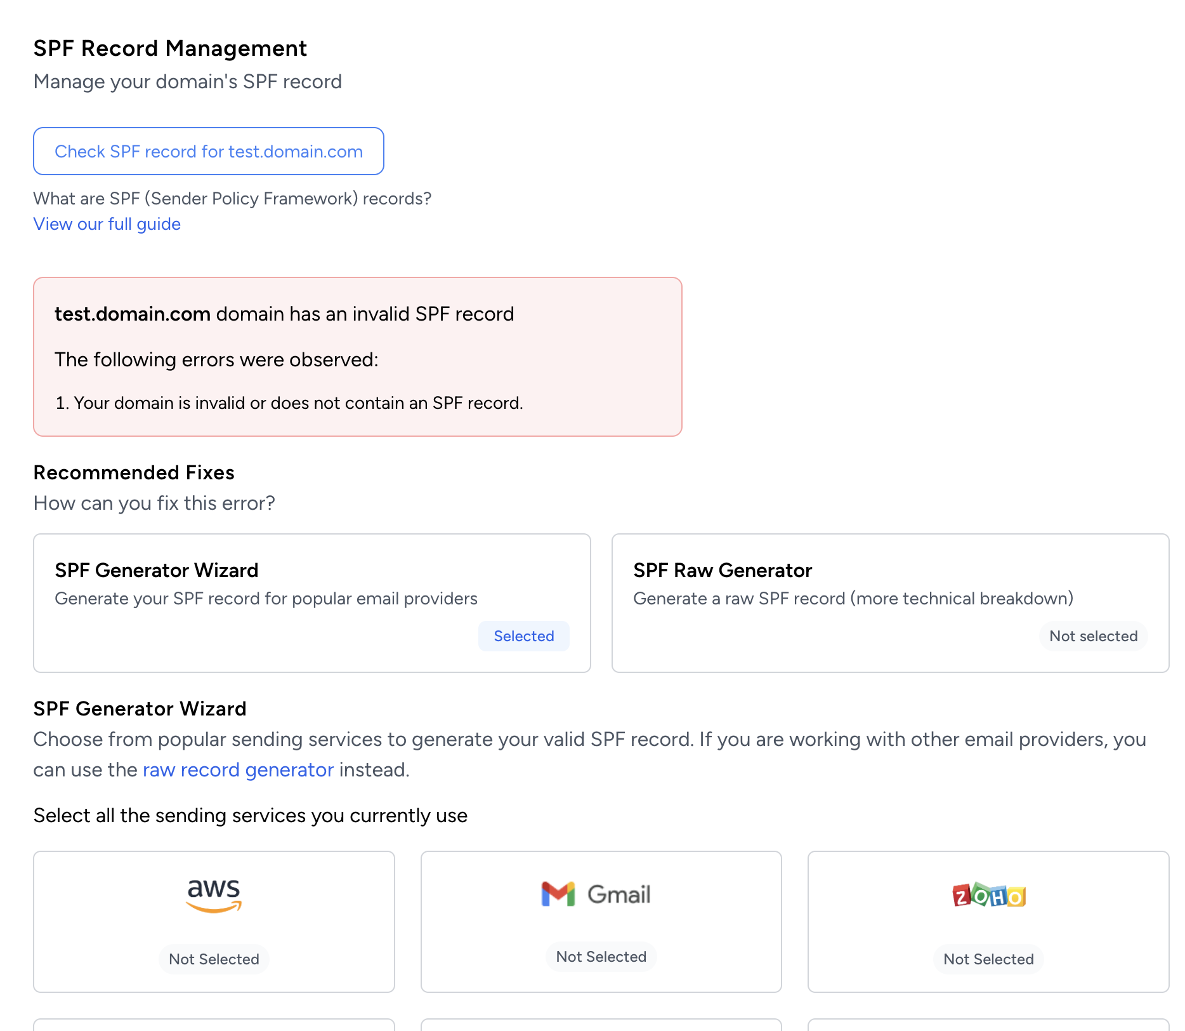The width and height of the screenshot is (1185, 1031).
Task: Click the Zoho logo icon
Action: [x=989, y=895]
